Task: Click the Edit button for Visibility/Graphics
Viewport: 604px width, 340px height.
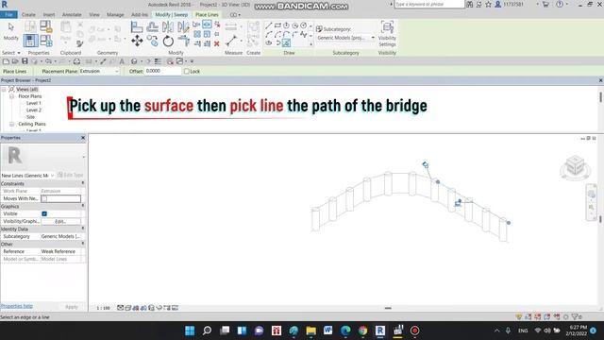Action: tap(60, 221)
